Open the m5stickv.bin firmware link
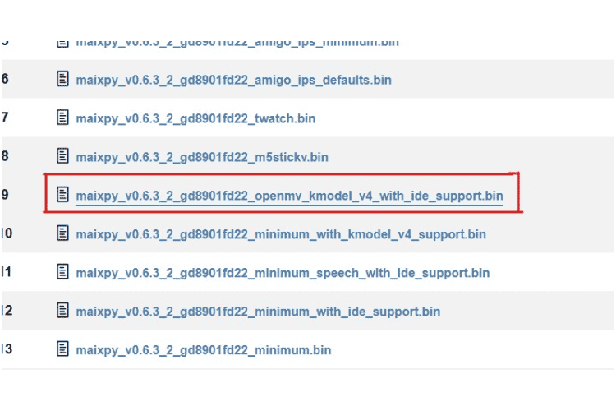 click(202, 156)
